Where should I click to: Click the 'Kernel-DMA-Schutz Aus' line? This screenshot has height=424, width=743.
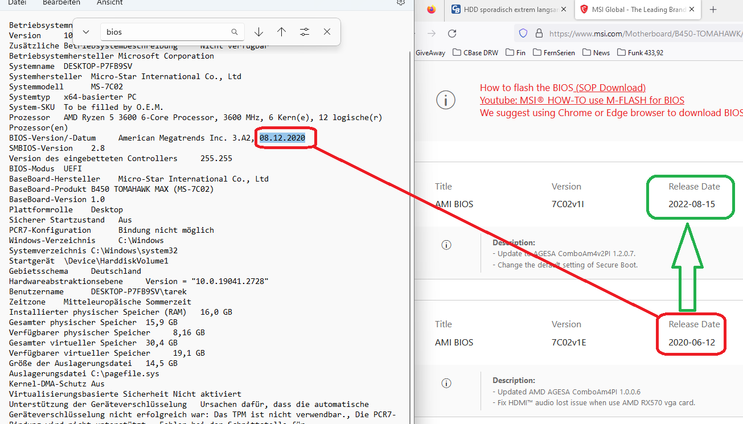click(57, 384)
